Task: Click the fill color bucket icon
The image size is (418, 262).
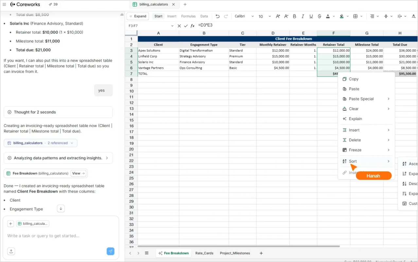Action: (x=341, y=16)
